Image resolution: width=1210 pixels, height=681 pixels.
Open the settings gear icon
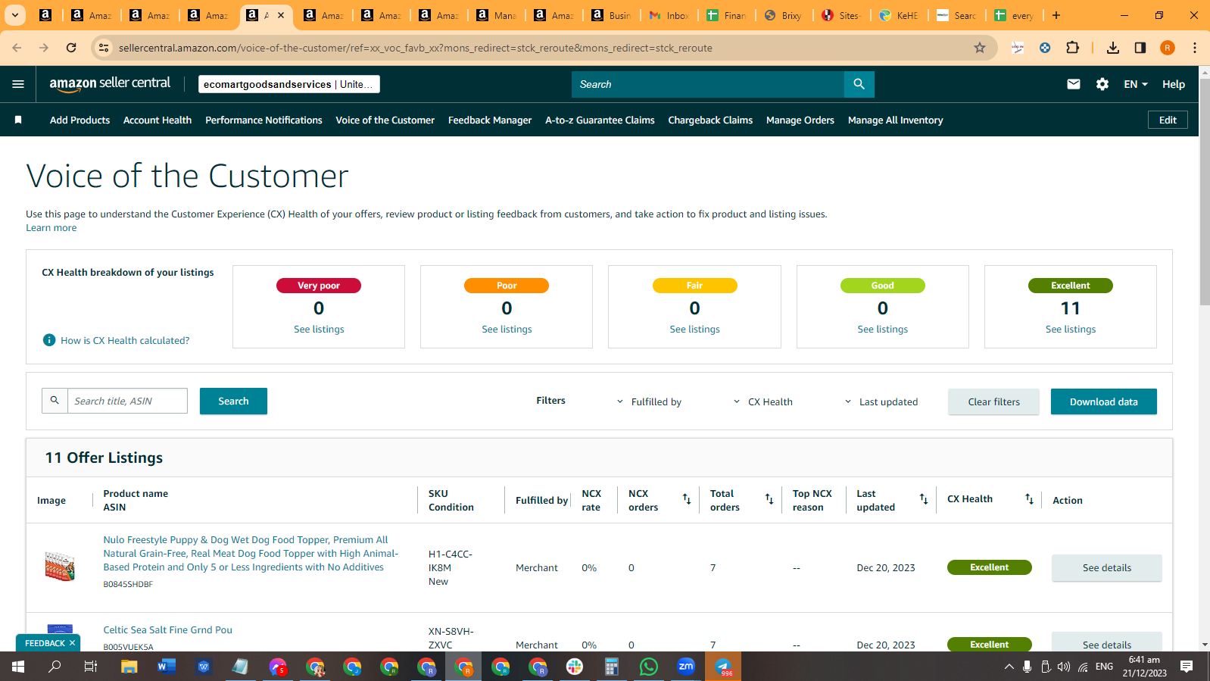point(1102,84)
